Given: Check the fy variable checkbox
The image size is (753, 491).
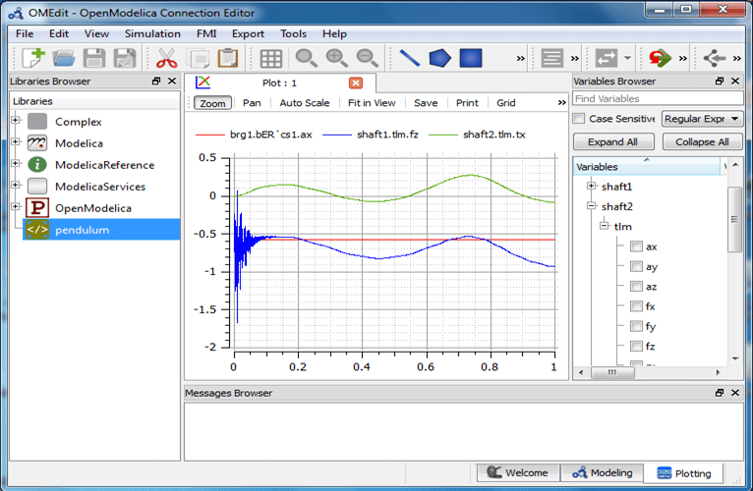Looking at the screenshot, I should (636, 326).
